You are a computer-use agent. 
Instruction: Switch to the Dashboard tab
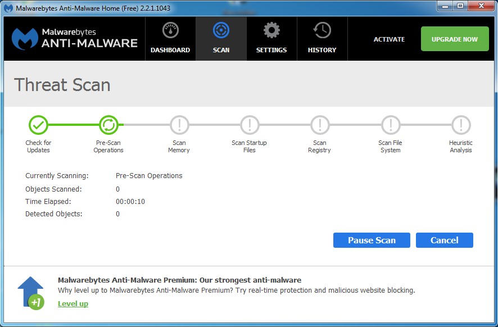170,38
